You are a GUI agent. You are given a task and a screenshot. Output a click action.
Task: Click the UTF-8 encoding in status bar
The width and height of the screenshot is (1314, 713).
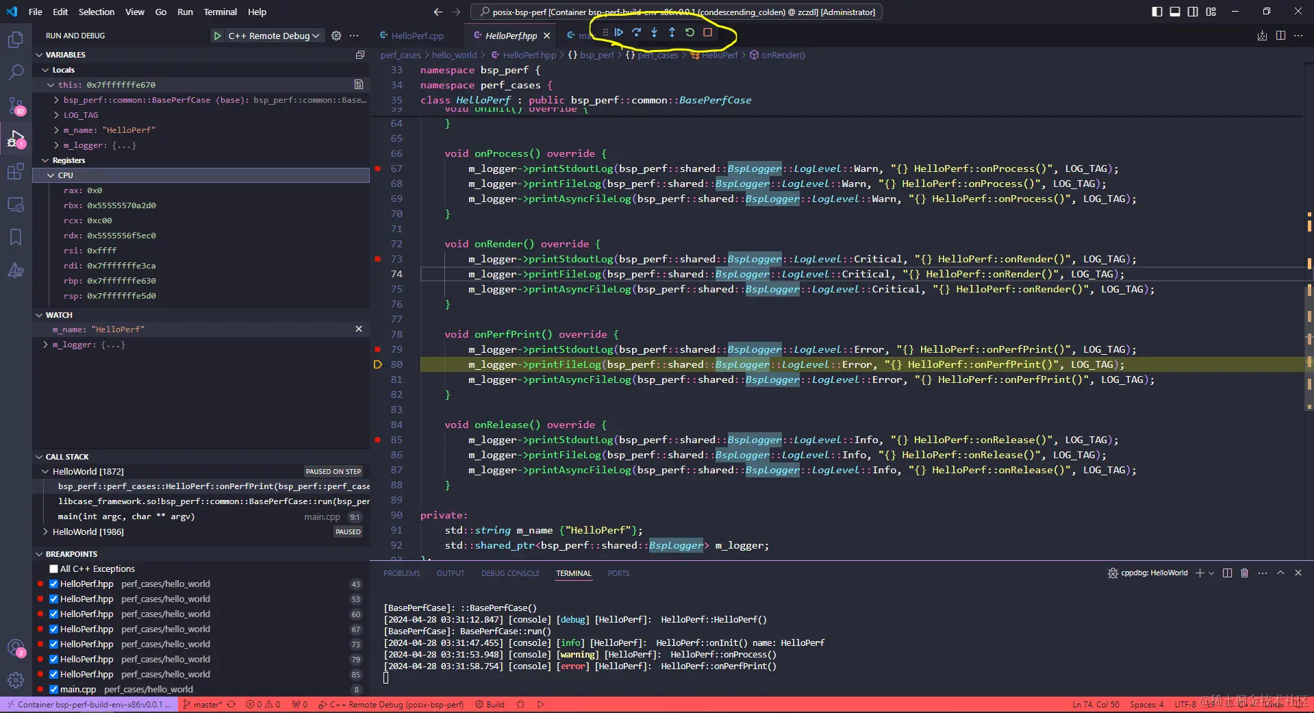1186,704
